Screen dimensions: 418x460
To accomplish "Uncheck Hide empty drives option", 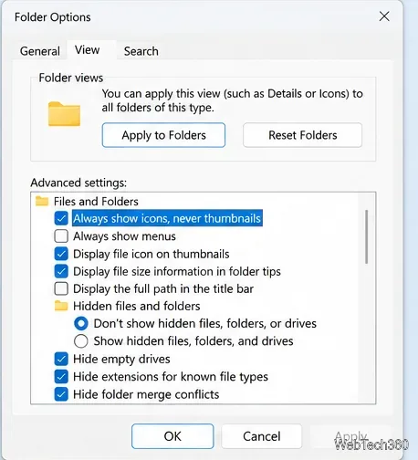I will [61, 359].
